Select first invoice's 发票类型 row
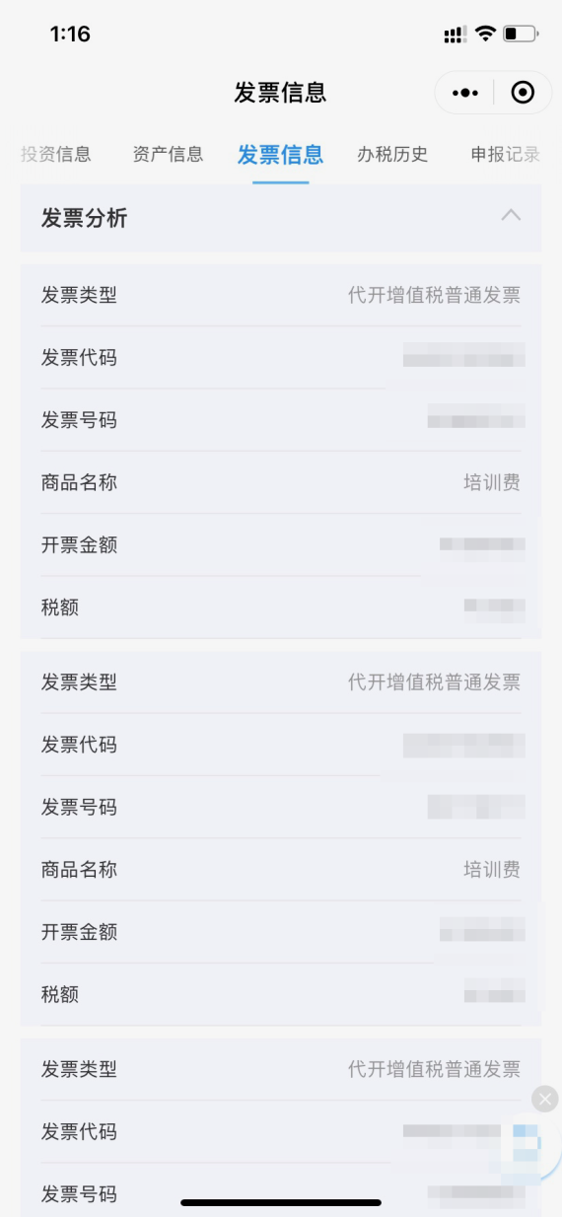Image resolution: width=562 pixels, height=1217 pixels. pyautogui.click(x=281, y=295)
